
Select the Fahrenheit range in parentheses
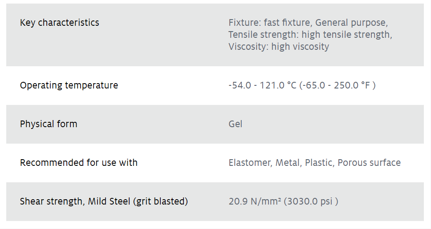pos(338,85)
